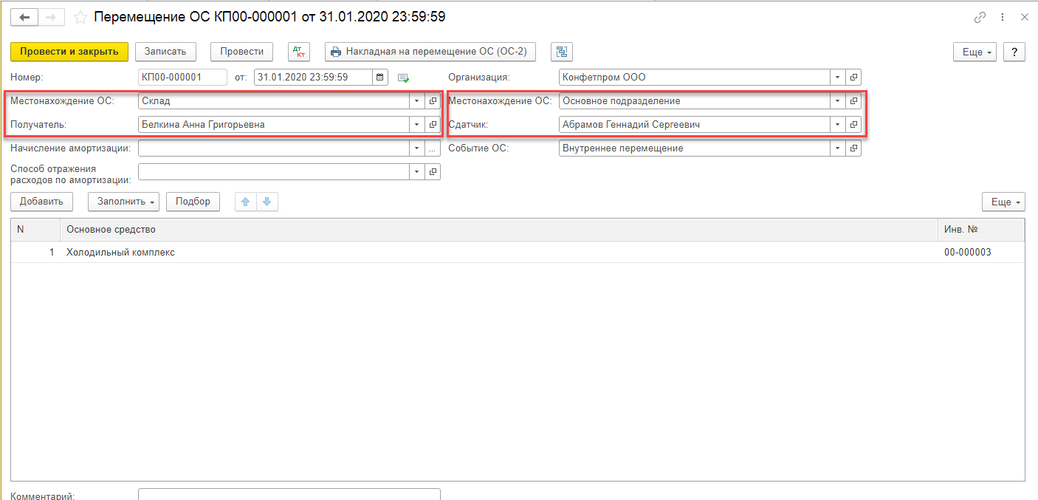Click Провести и закрыть button
The image size is (1038, 500).
click(69, 52)
